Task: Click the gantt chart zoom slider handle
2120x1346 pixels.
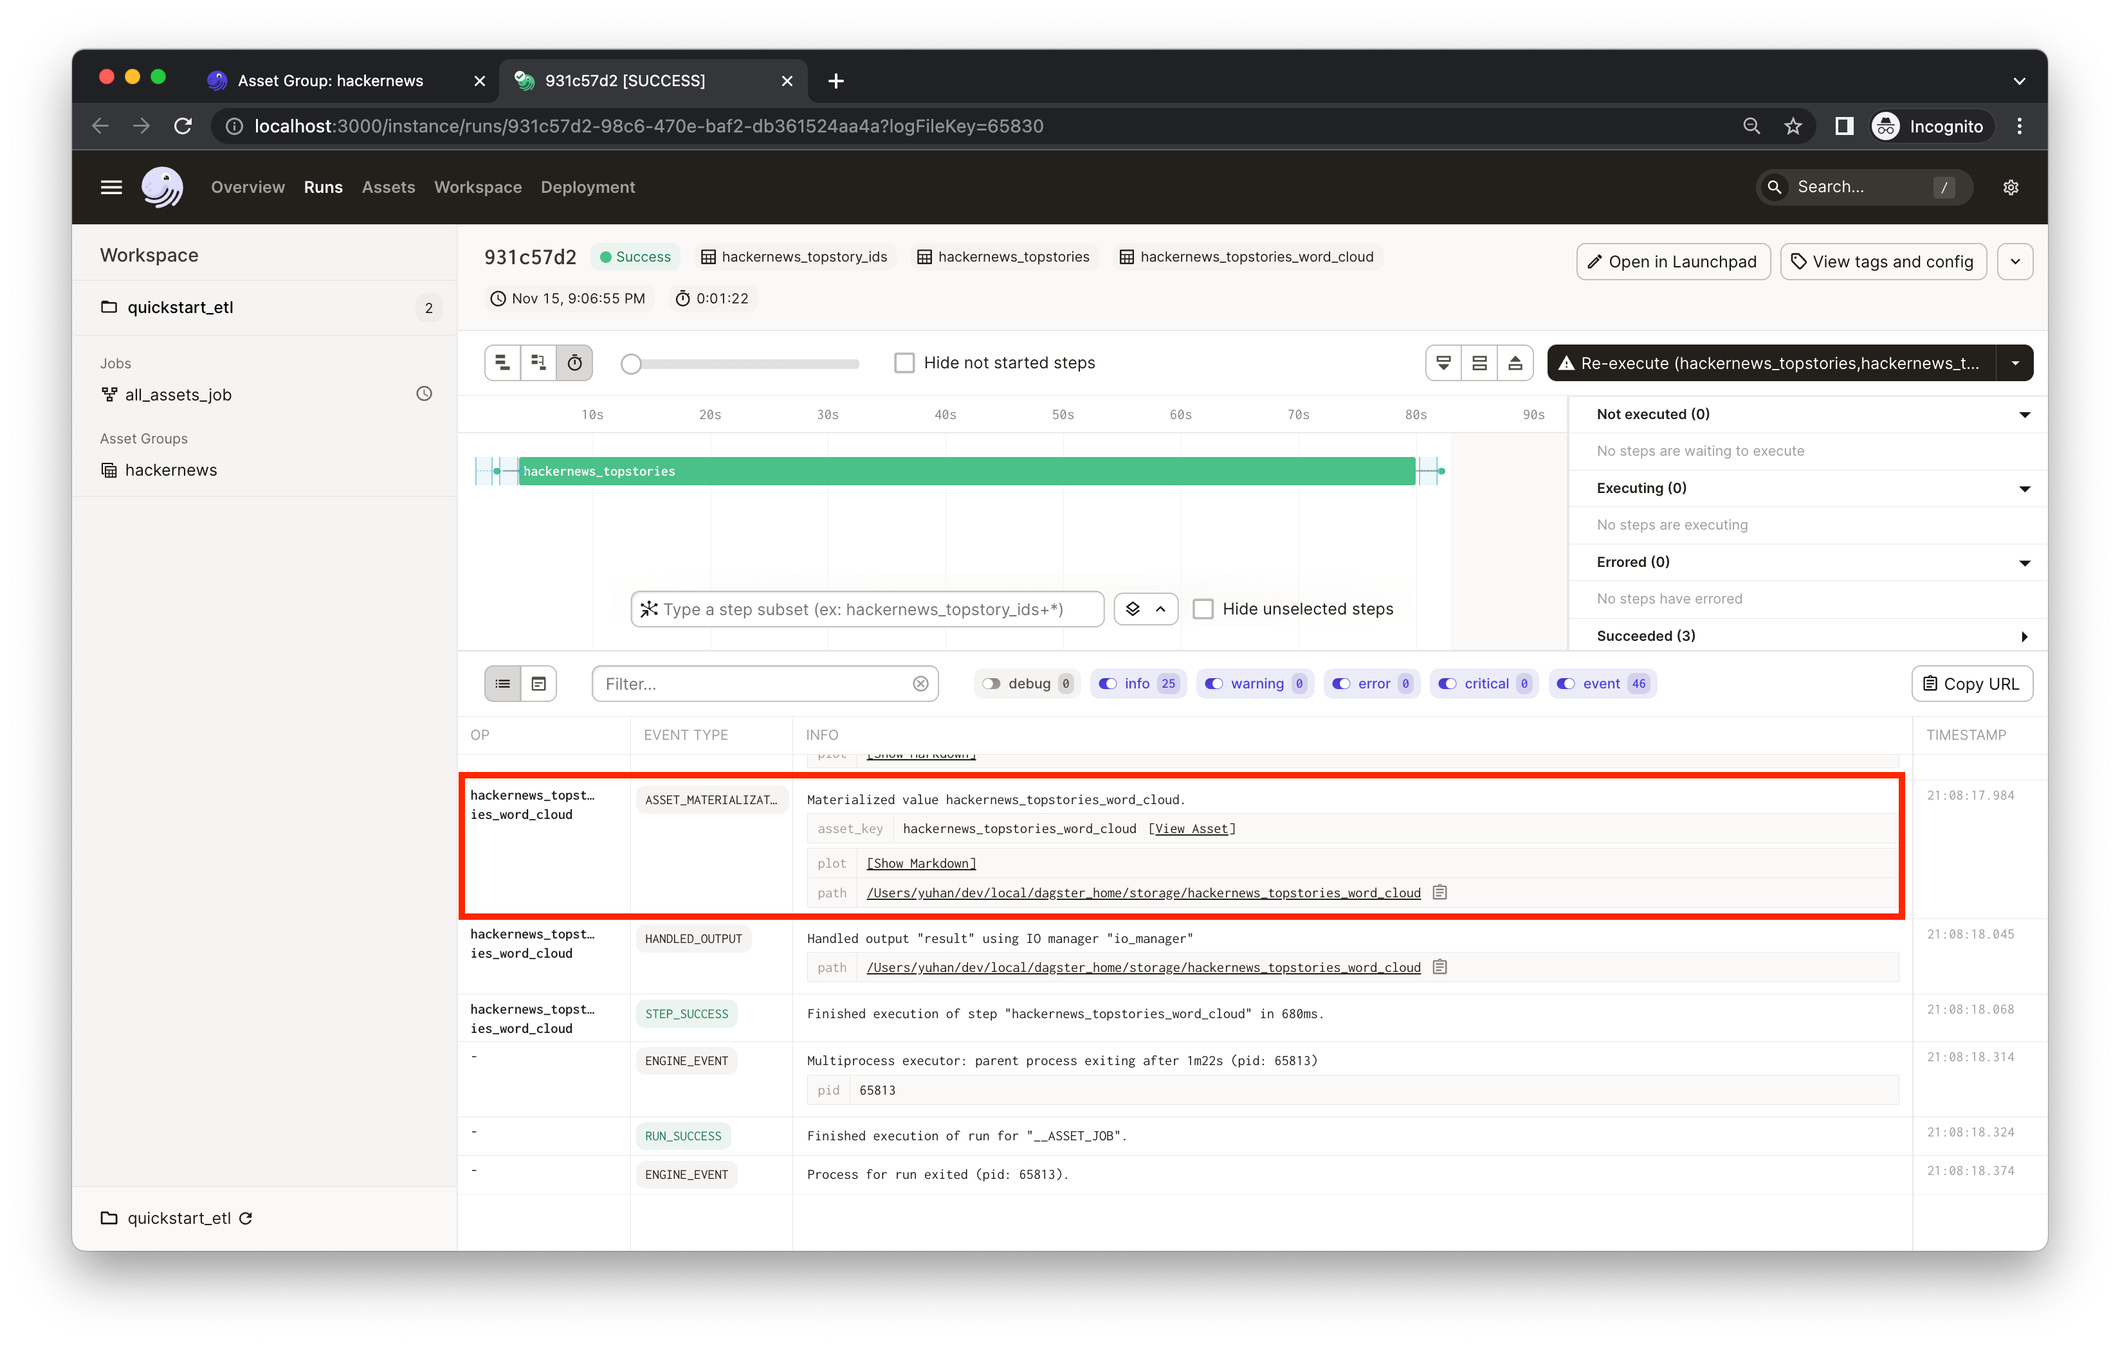Action: tap(631, 363)
